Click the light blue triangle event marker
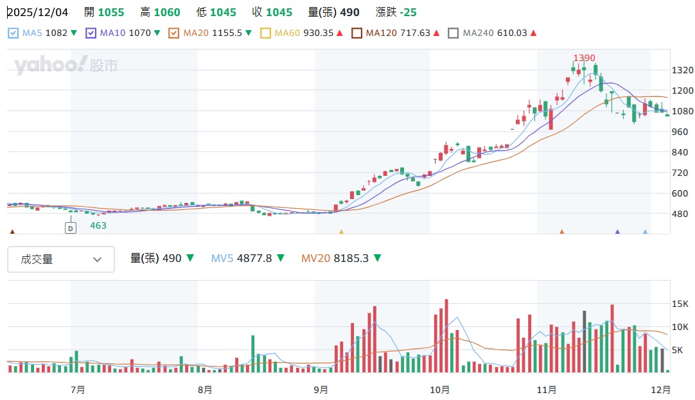This screenshot has width=695, height=400. point(645,232)
